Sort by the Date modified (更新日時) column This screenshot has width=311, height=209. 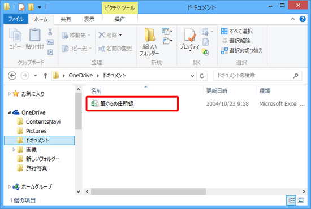coord(217,91)
